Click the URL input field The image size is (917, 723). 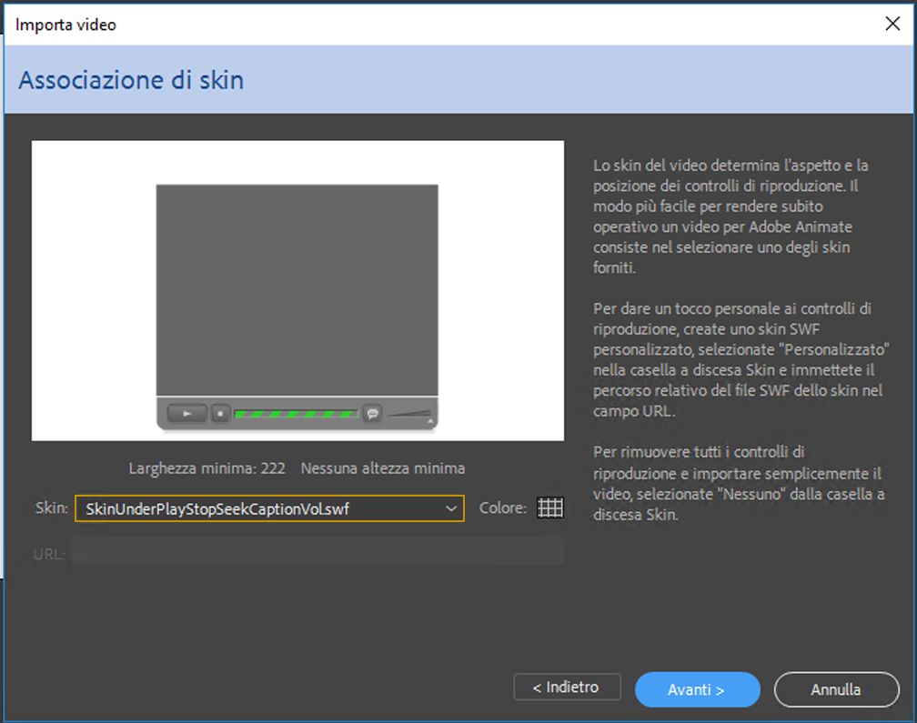pos(318,552)
